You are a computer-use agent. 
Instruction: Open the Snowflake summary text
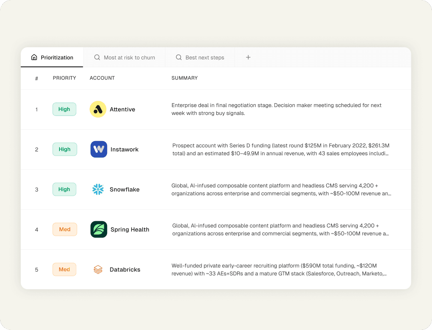coord(282,189)
